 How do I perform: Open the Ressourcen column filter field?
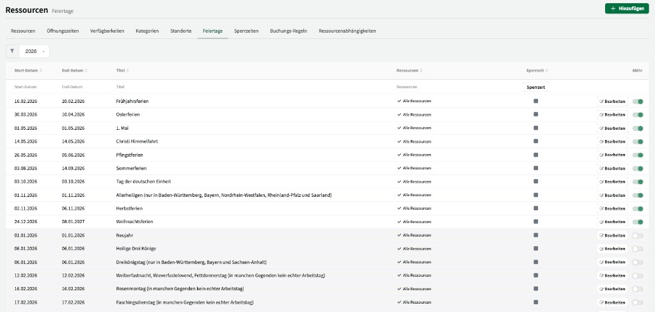coord(448,87)
